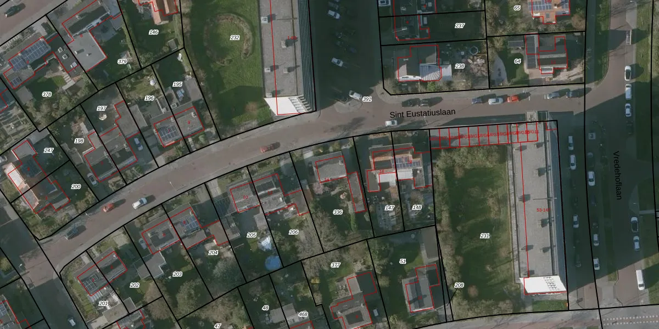Select parcel number 336
Image resolution: width=659 pixels, height=329 pixels.
click(x=338, y=212)
